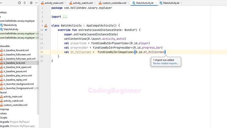The height and width of the screenshot is (128, 227).
Task: Open activity_watch.xml in layout folder
Action: [13, 101]
